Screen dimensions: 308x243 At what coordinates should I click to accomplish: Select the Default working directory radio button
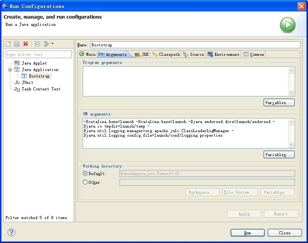pos(85,174)
